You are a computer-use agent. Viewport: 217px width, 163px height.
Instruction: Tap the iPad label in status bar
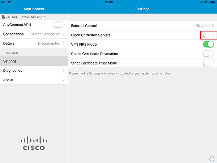[x=4, y=2]
